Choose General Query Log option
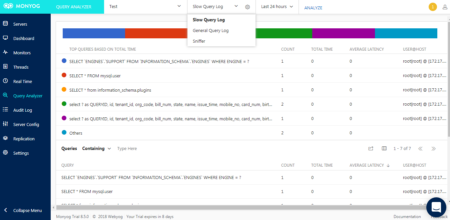Image resolution: width=450 pixels, height=220 pixels. point(221,30)
